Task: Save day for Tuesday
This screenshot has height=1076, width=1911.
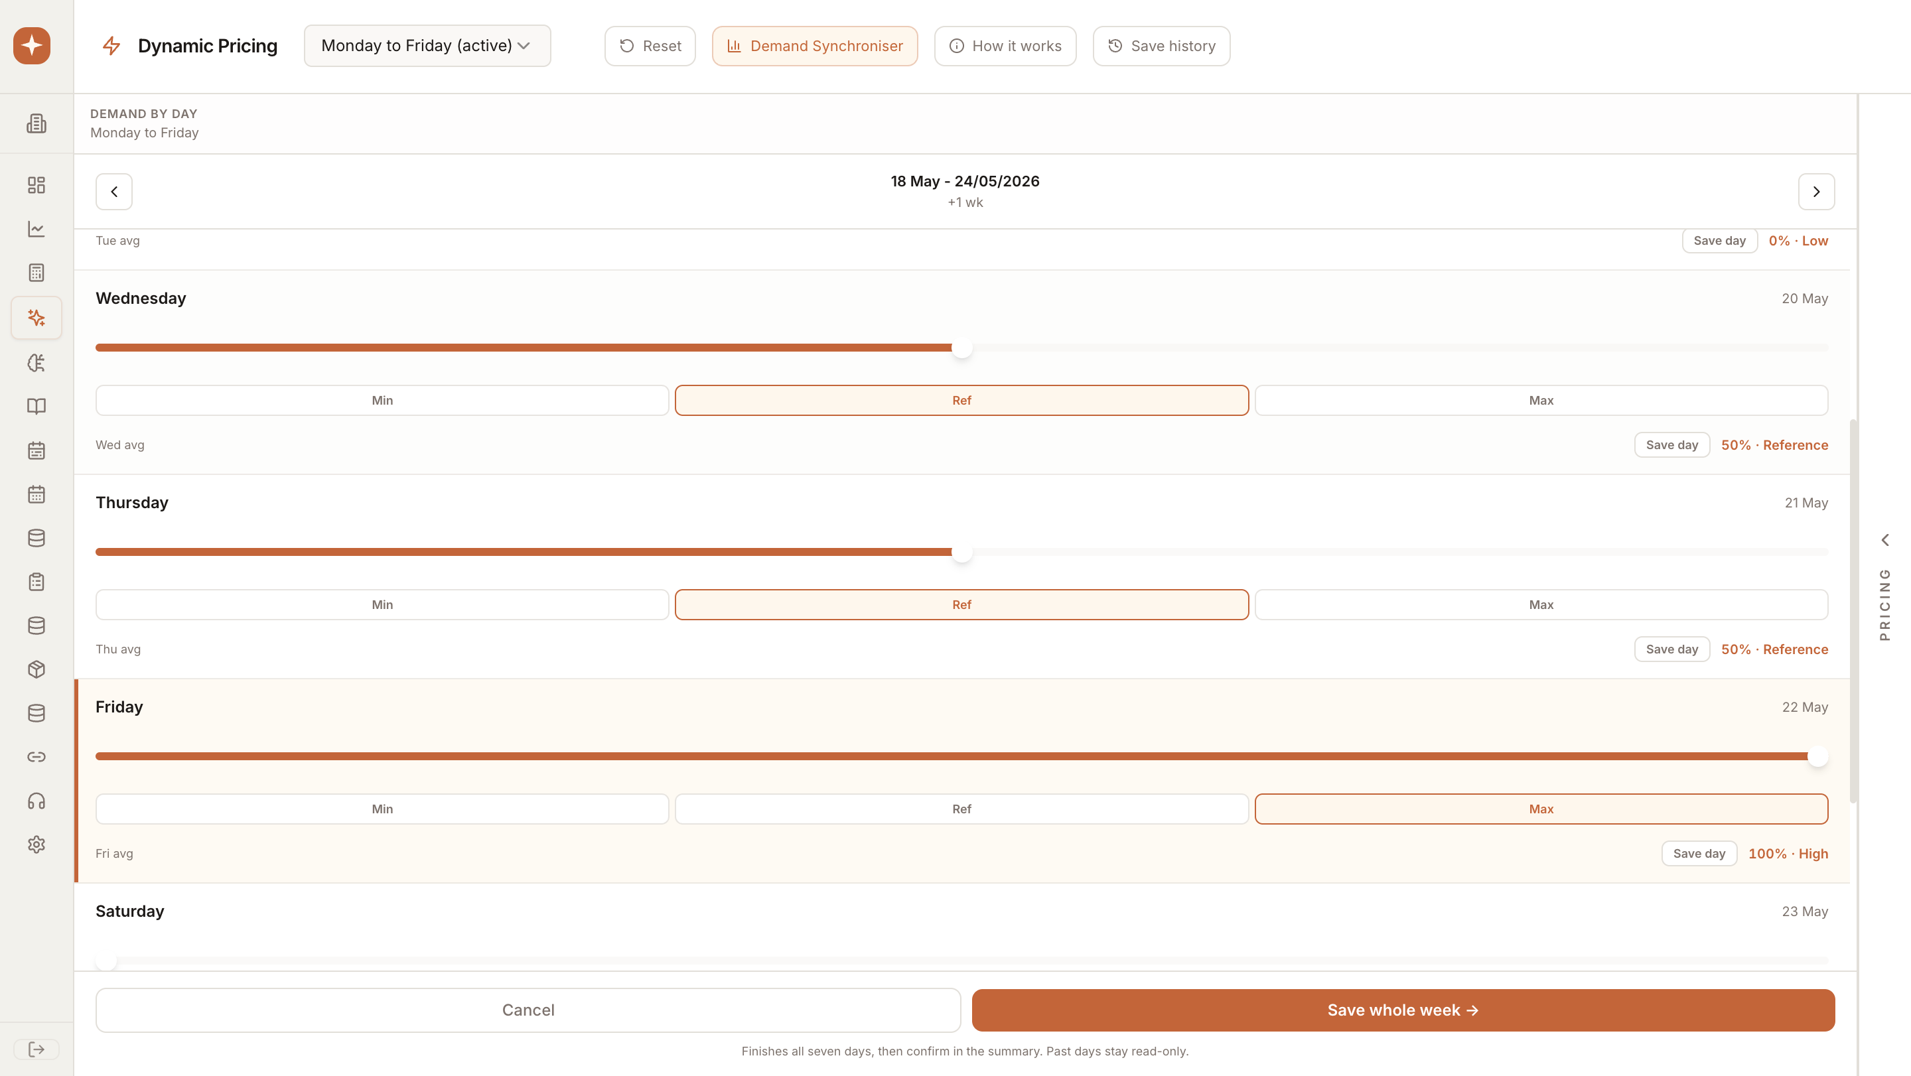Action: click(1720, 241)
